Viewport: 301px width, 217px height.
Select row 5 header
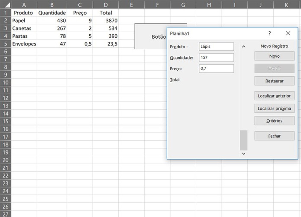(x=6, y=44)
